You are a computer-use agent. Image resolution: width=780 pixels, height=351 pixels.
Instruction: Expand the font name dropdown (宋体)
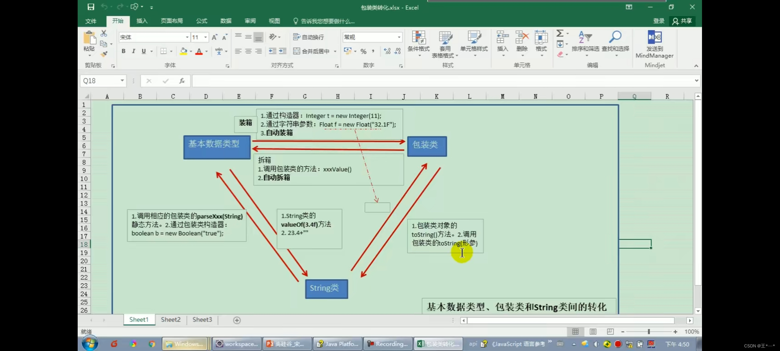(187, 37)
